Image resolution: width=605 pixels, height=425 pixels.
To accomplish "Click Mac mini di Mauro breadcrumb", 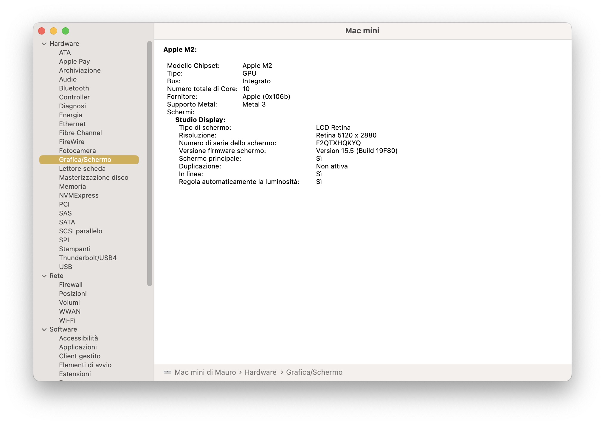I will (x=205, y=372).
